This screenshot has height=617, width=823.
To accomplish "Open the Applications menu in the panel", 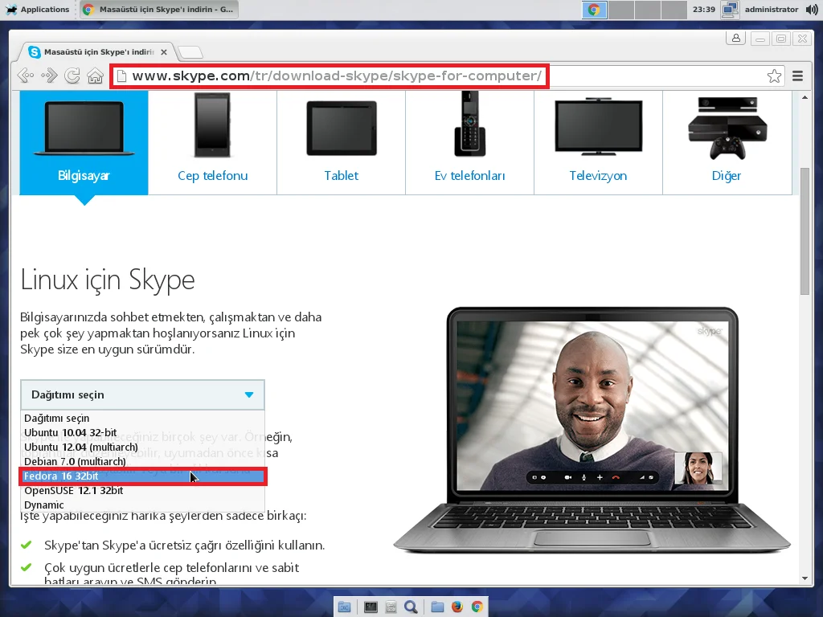I will (38, 10).
